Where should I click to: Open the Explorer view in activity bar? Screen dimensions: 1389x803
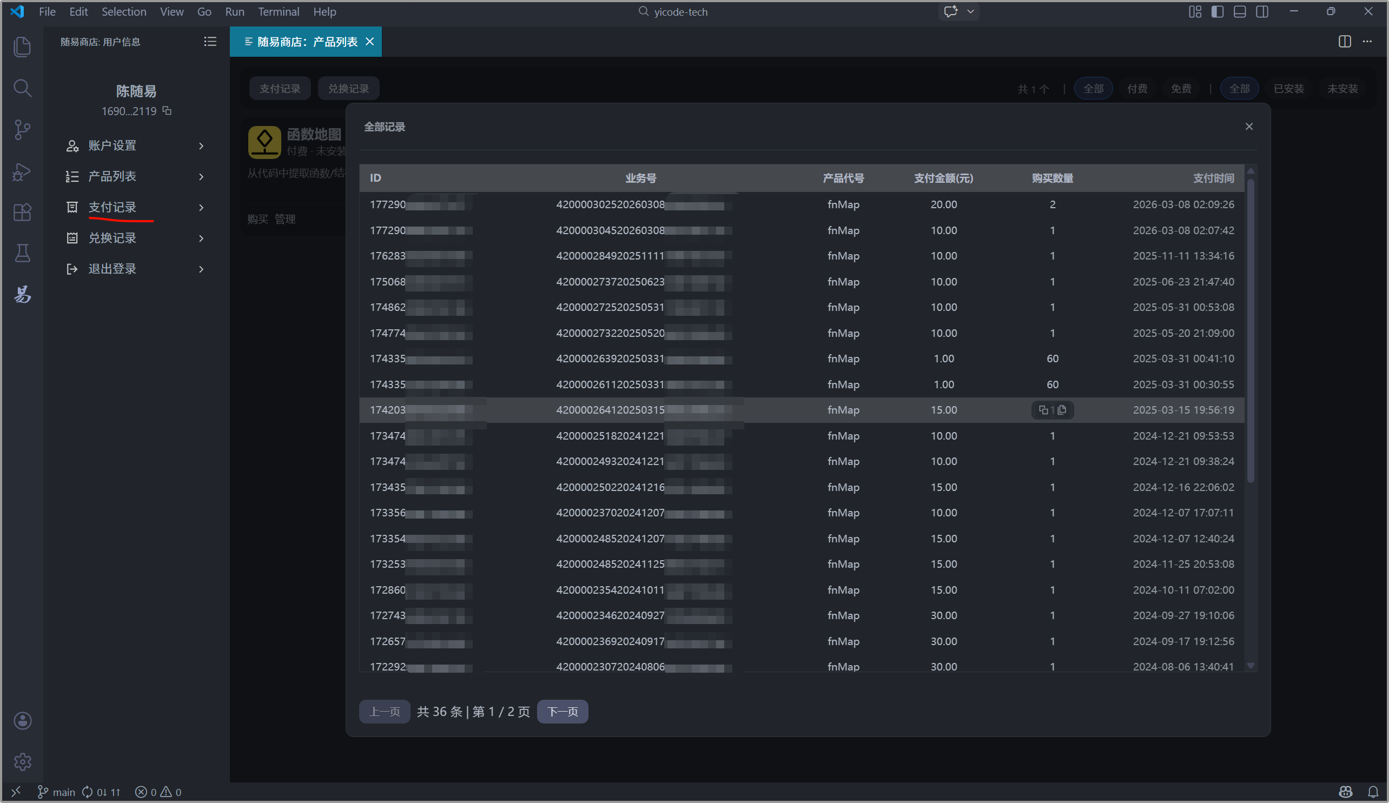22,47
